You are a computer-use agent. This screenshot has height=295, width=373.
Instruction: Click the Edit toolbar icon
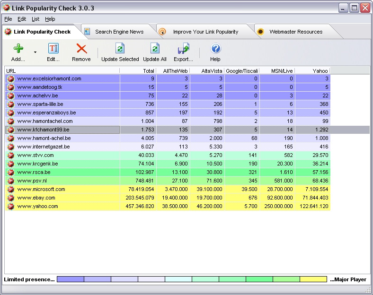click(x=53, y=48)
